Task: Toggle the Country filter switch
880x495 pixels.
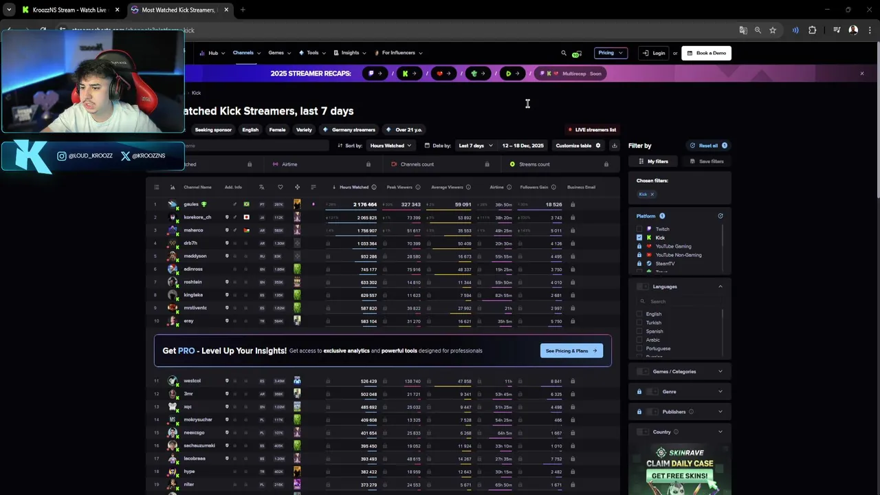Action: tap(642, 432)
